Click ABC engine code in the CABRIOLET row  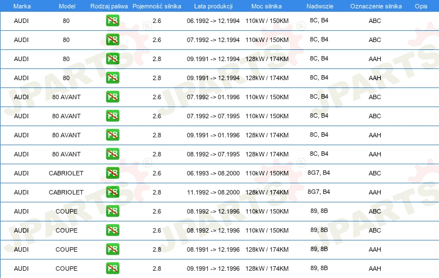375,173
